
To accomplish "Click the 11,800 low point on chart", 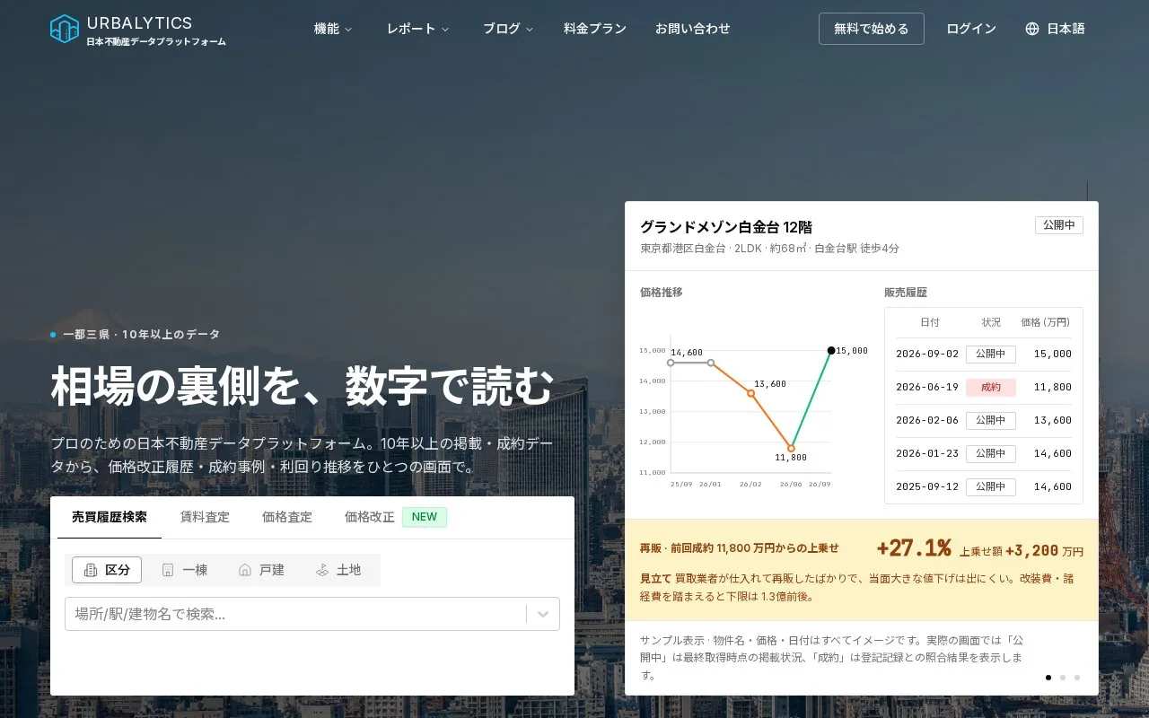I will click(x=791, y=448).
